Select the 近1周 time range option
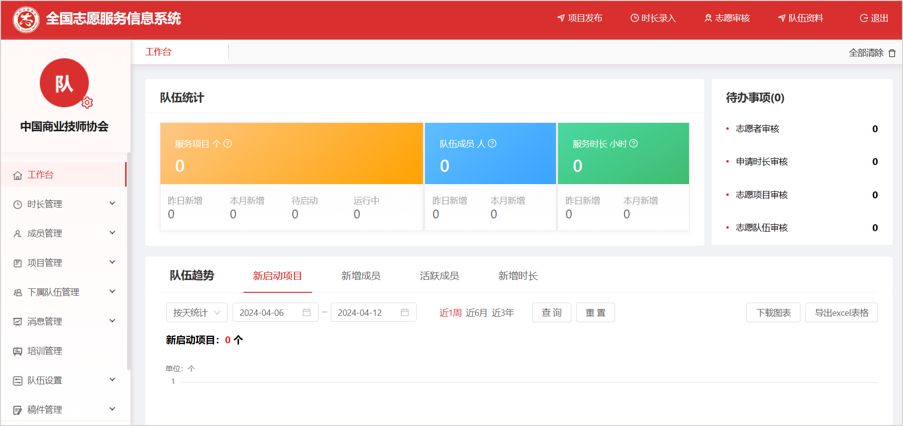 pos(450,313)
